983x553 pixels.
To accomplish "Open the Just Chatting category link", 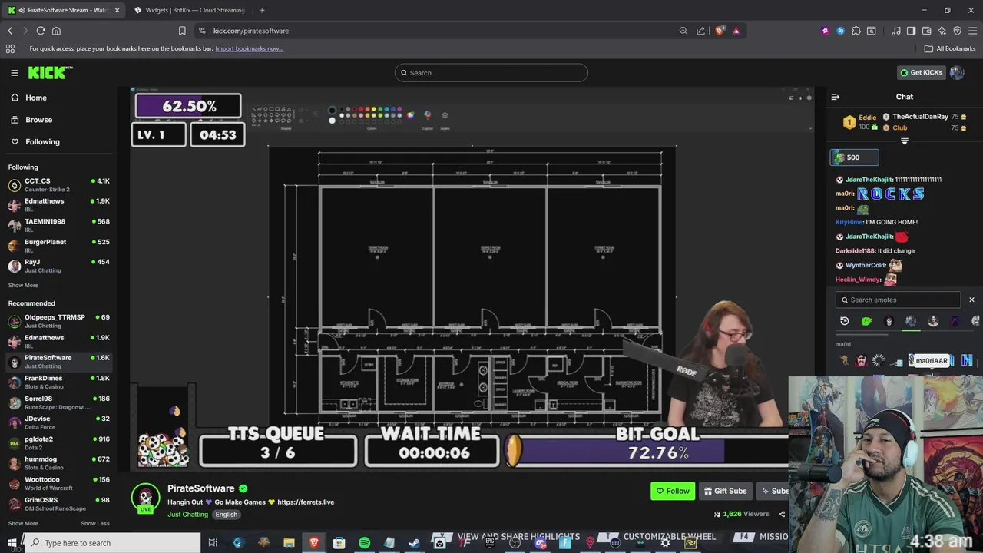I will tap(187, 514).
